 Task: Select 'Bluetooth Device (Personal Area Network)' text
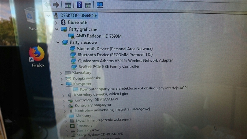(x=115, y=49)
